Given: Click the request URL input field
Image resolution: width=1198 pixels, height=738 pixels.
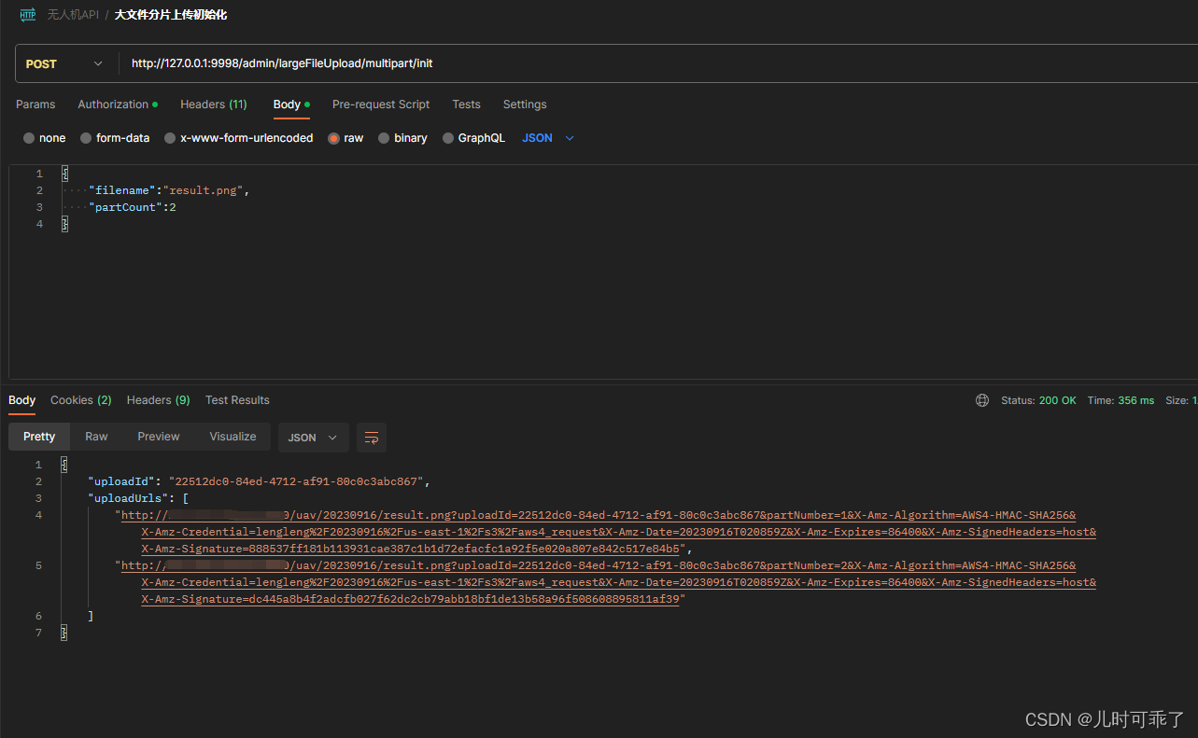Looking at the screenshot, I should 654,64.
